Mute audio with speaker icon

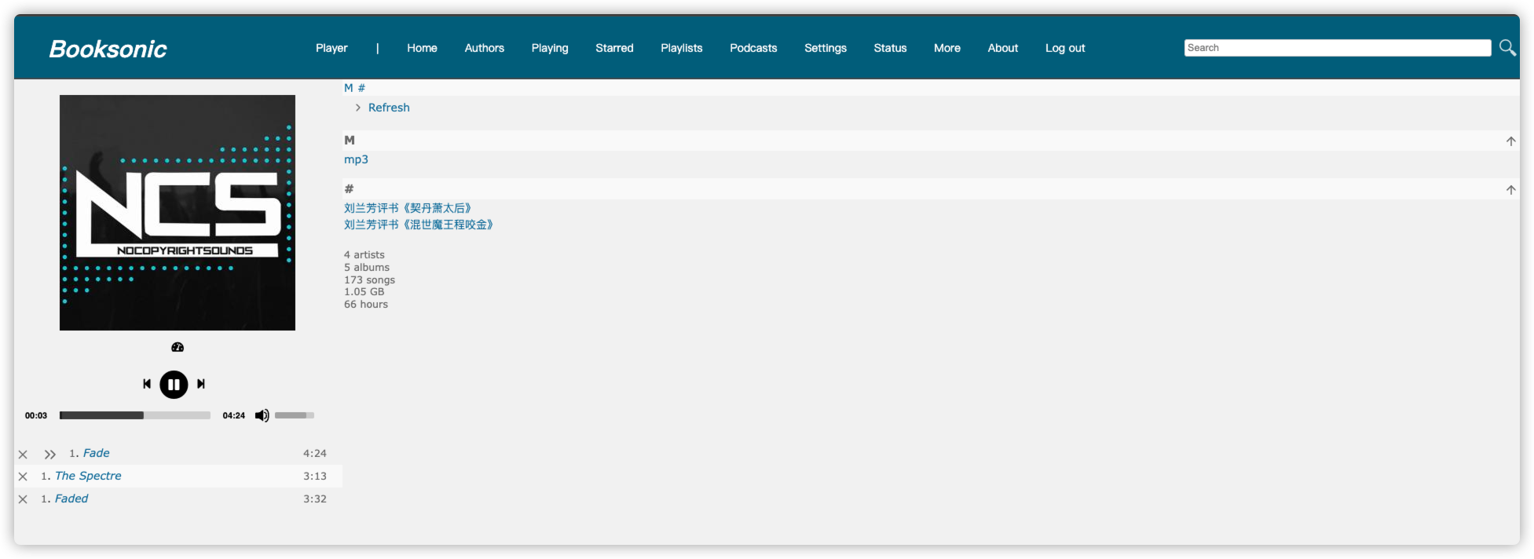pyautogui.click(x=262, y=415)
